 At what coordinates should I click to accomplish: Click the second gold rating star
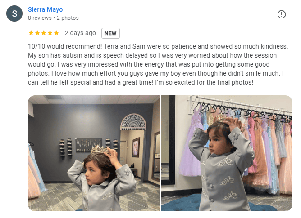37,33
